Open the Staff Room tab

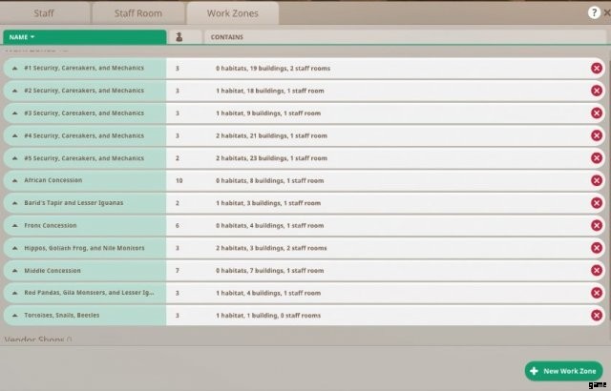(137, 13)
